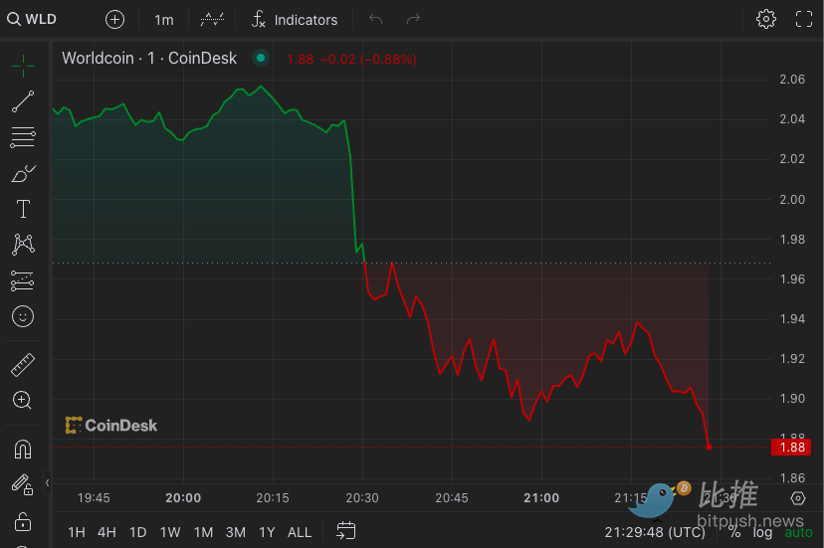This screenshot has width=824, height=548.
Task: Toggle log scale mode
Action: (x=762, y=532)
